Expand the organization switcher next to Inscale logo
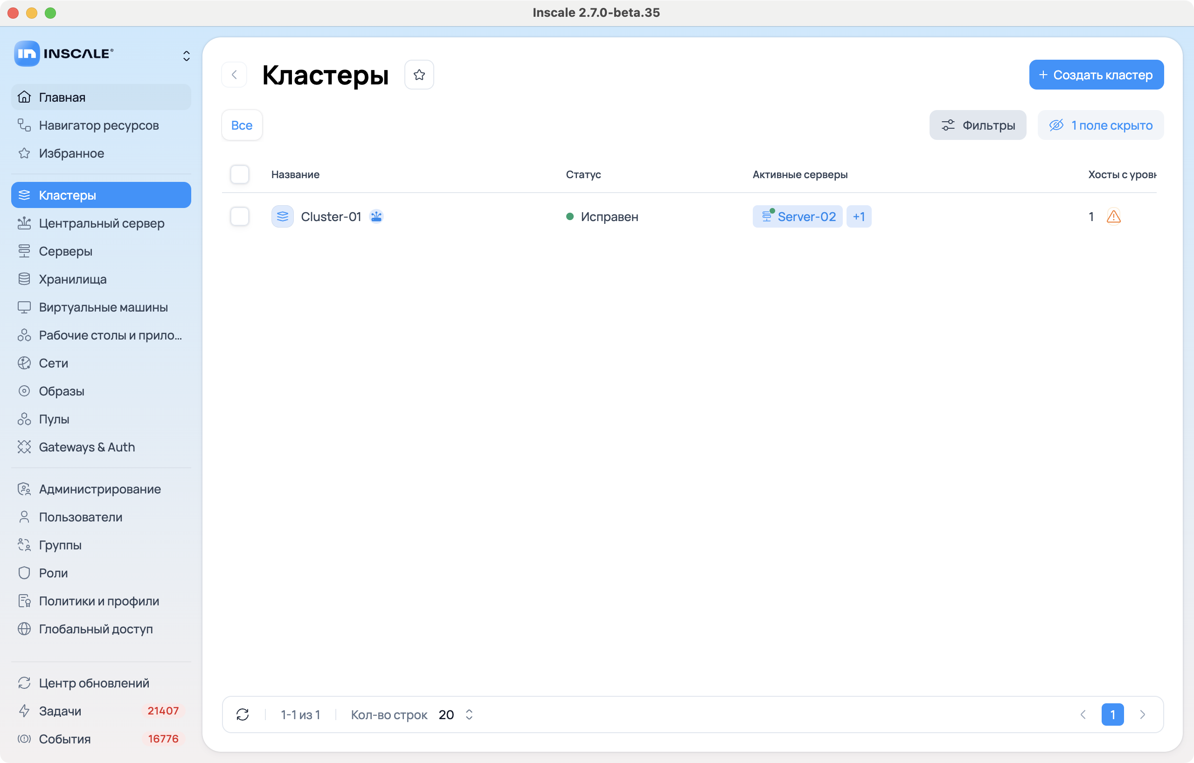 coord(187,55)
